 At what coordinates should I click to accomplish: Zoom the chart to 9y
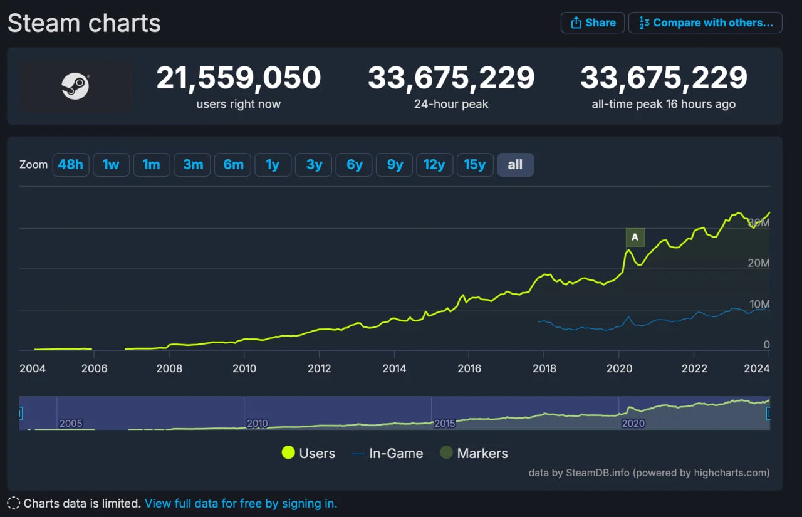(x=395, y=165)
